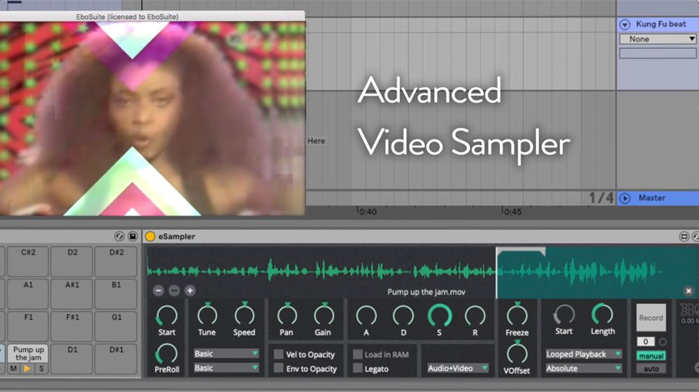Open the Absolute mode dropdown
The height and width of the screenshot is (392, 699).
tap(584, 368)
